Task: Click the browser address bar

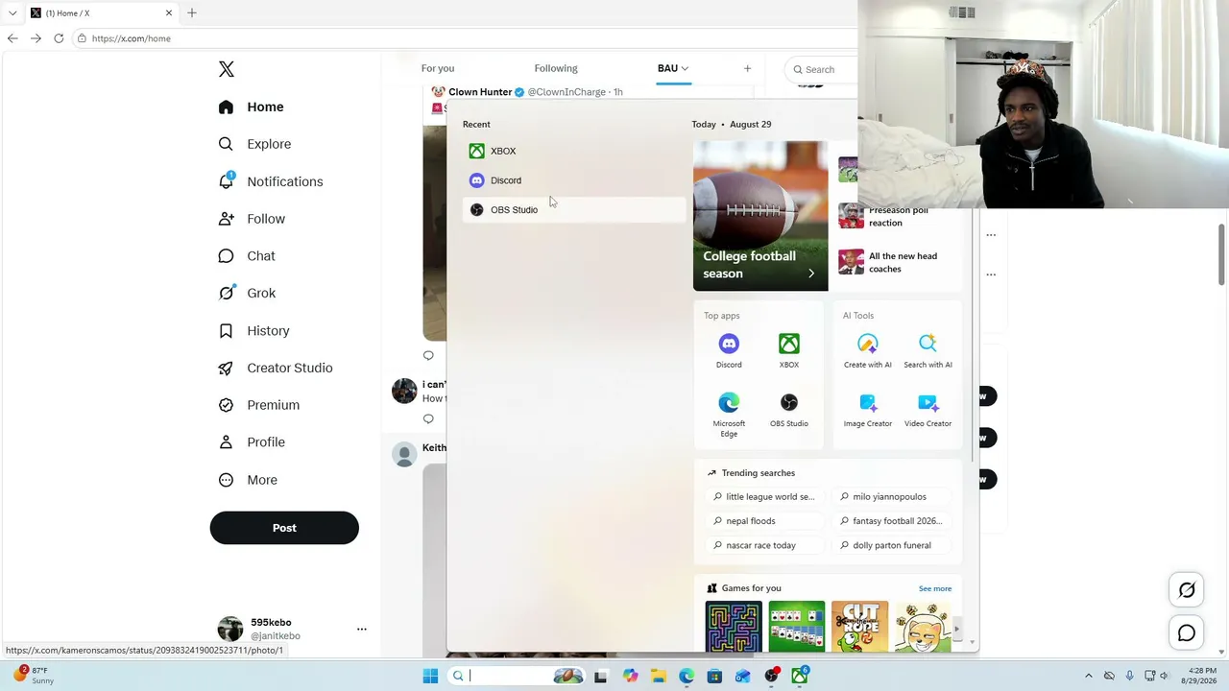Action: [466, 38]
